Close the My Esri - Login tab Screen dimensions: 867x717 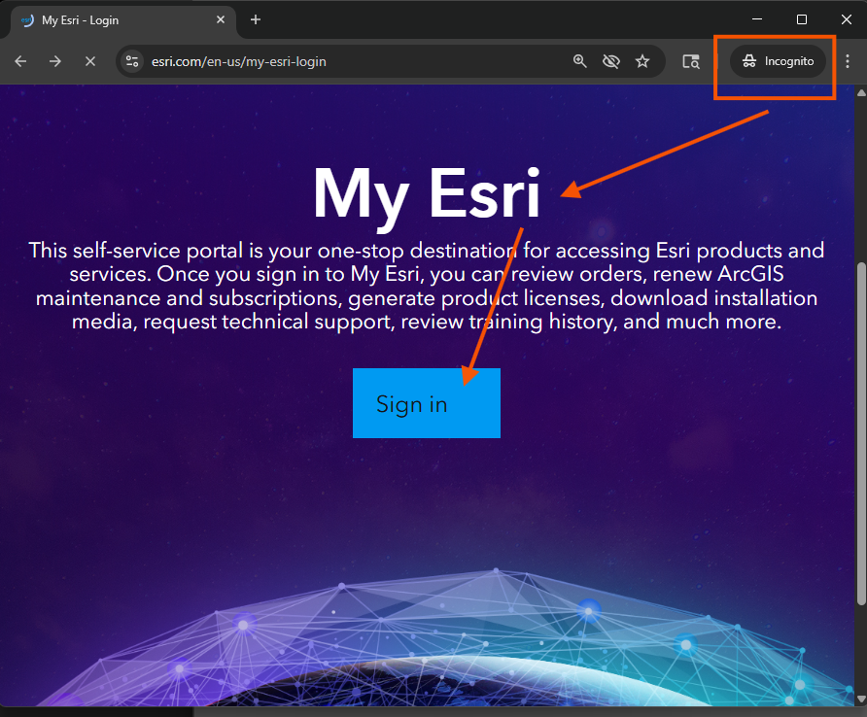222,19
